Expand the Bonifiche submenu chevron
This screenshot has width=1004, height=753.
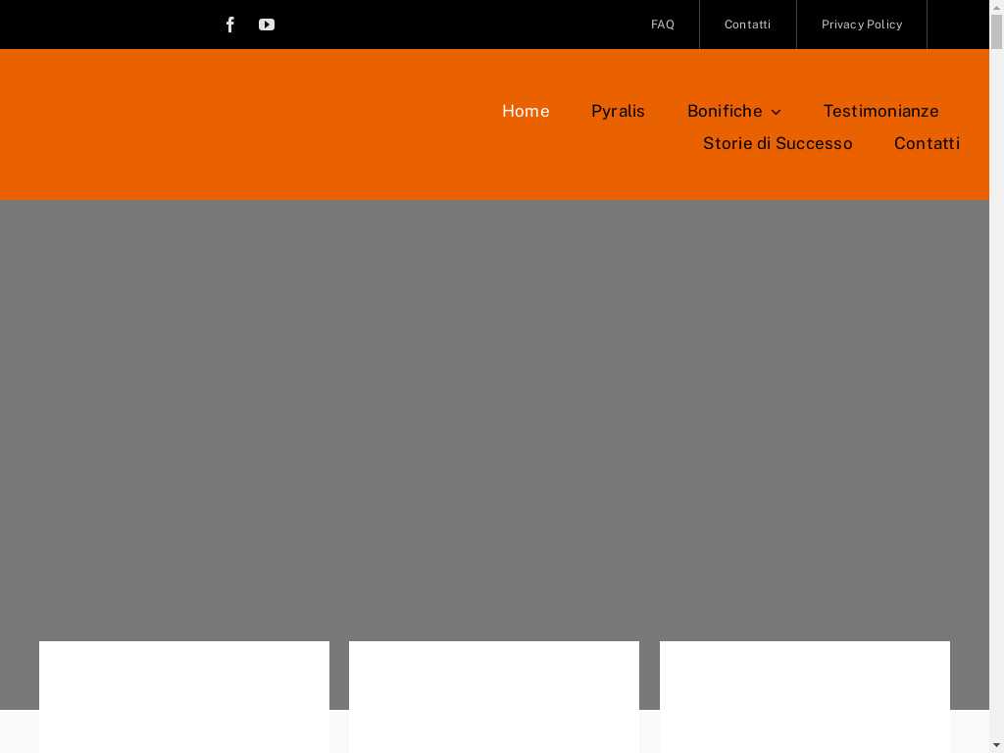point(776,112)
